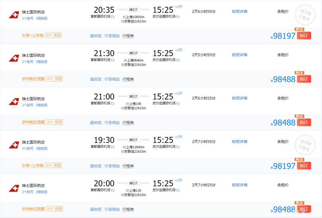Click Swiss airline logo of 19:30 flight
This screenshot has height=218, width=322.
pyautogui.click(x=14, y=145)
